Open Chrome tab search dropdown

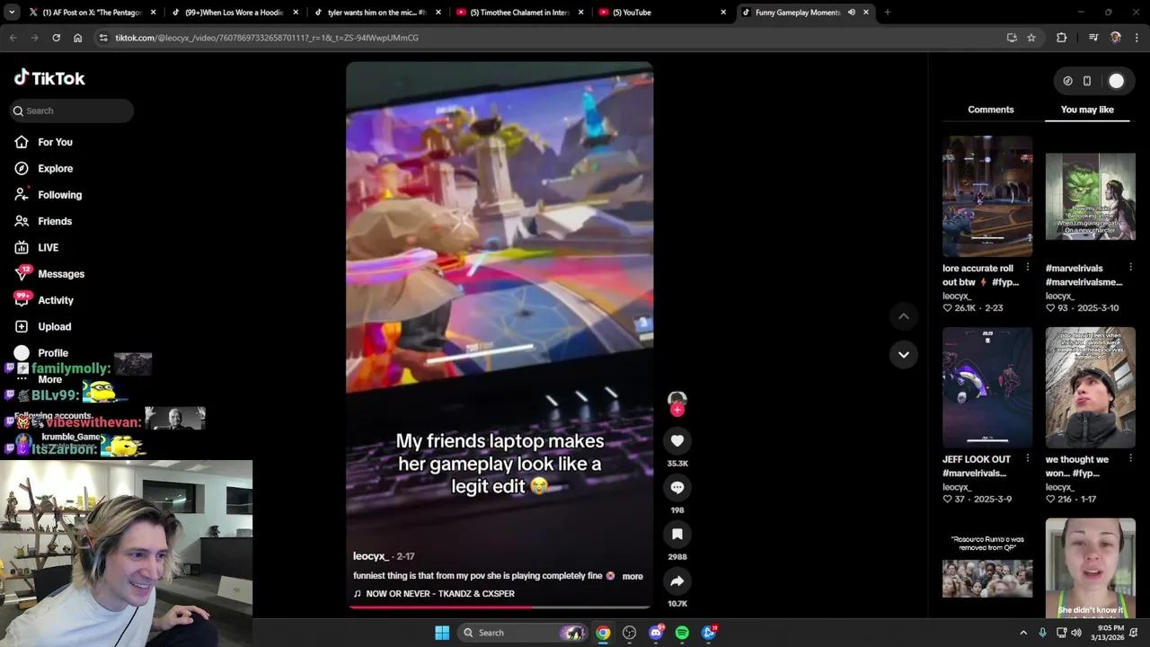point(12,13)
